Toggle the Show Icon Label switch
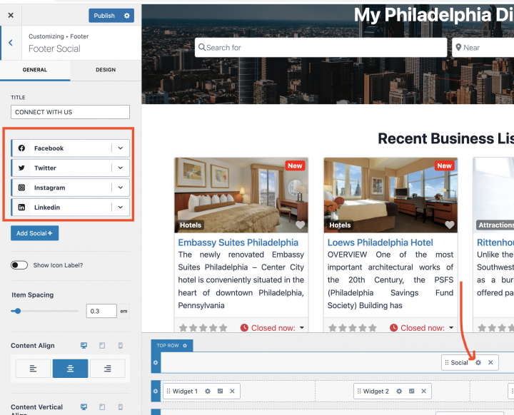This screenshot has width=514, height=415. (19, 265)
